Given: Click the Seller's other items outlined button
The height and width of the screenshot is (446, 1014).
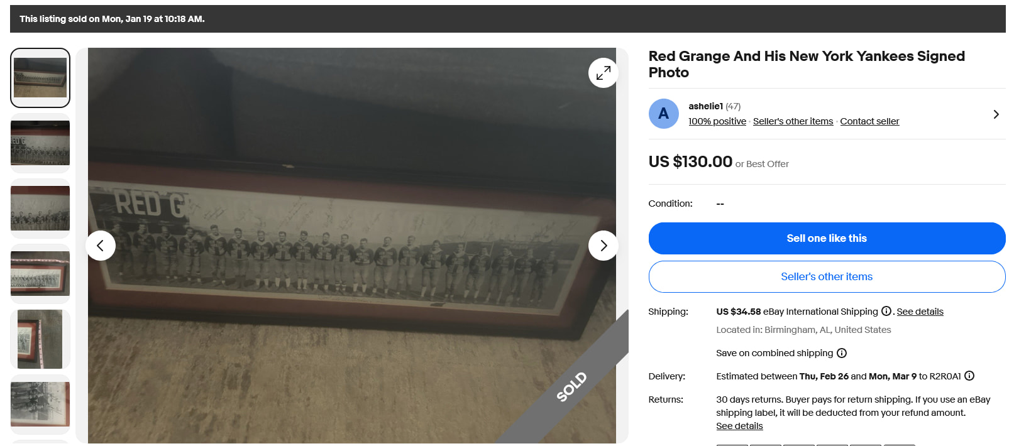Looking at the screenshot, I should click(827, 276).
